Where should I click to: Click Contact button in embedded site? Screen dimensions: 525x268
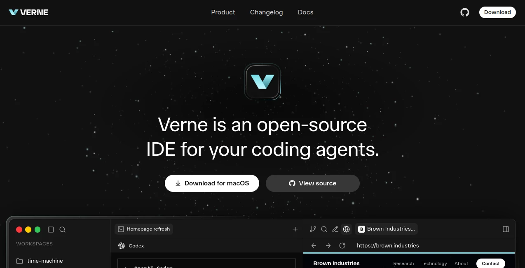tap(491, 263)
